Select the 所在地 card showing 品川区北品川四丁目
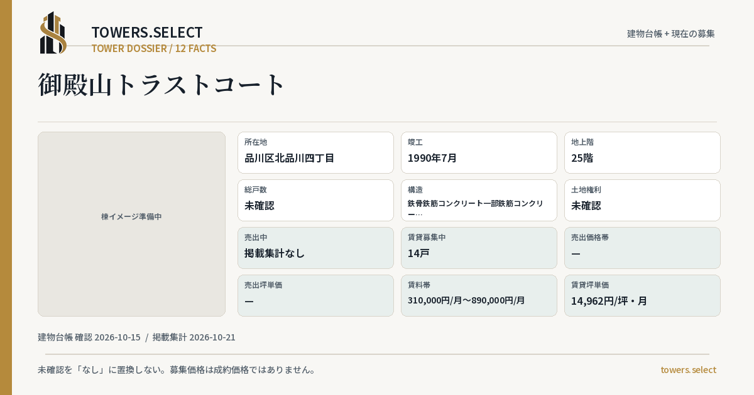Image resolution: width=754 pixels, height=395 pixels. [315, 152]
